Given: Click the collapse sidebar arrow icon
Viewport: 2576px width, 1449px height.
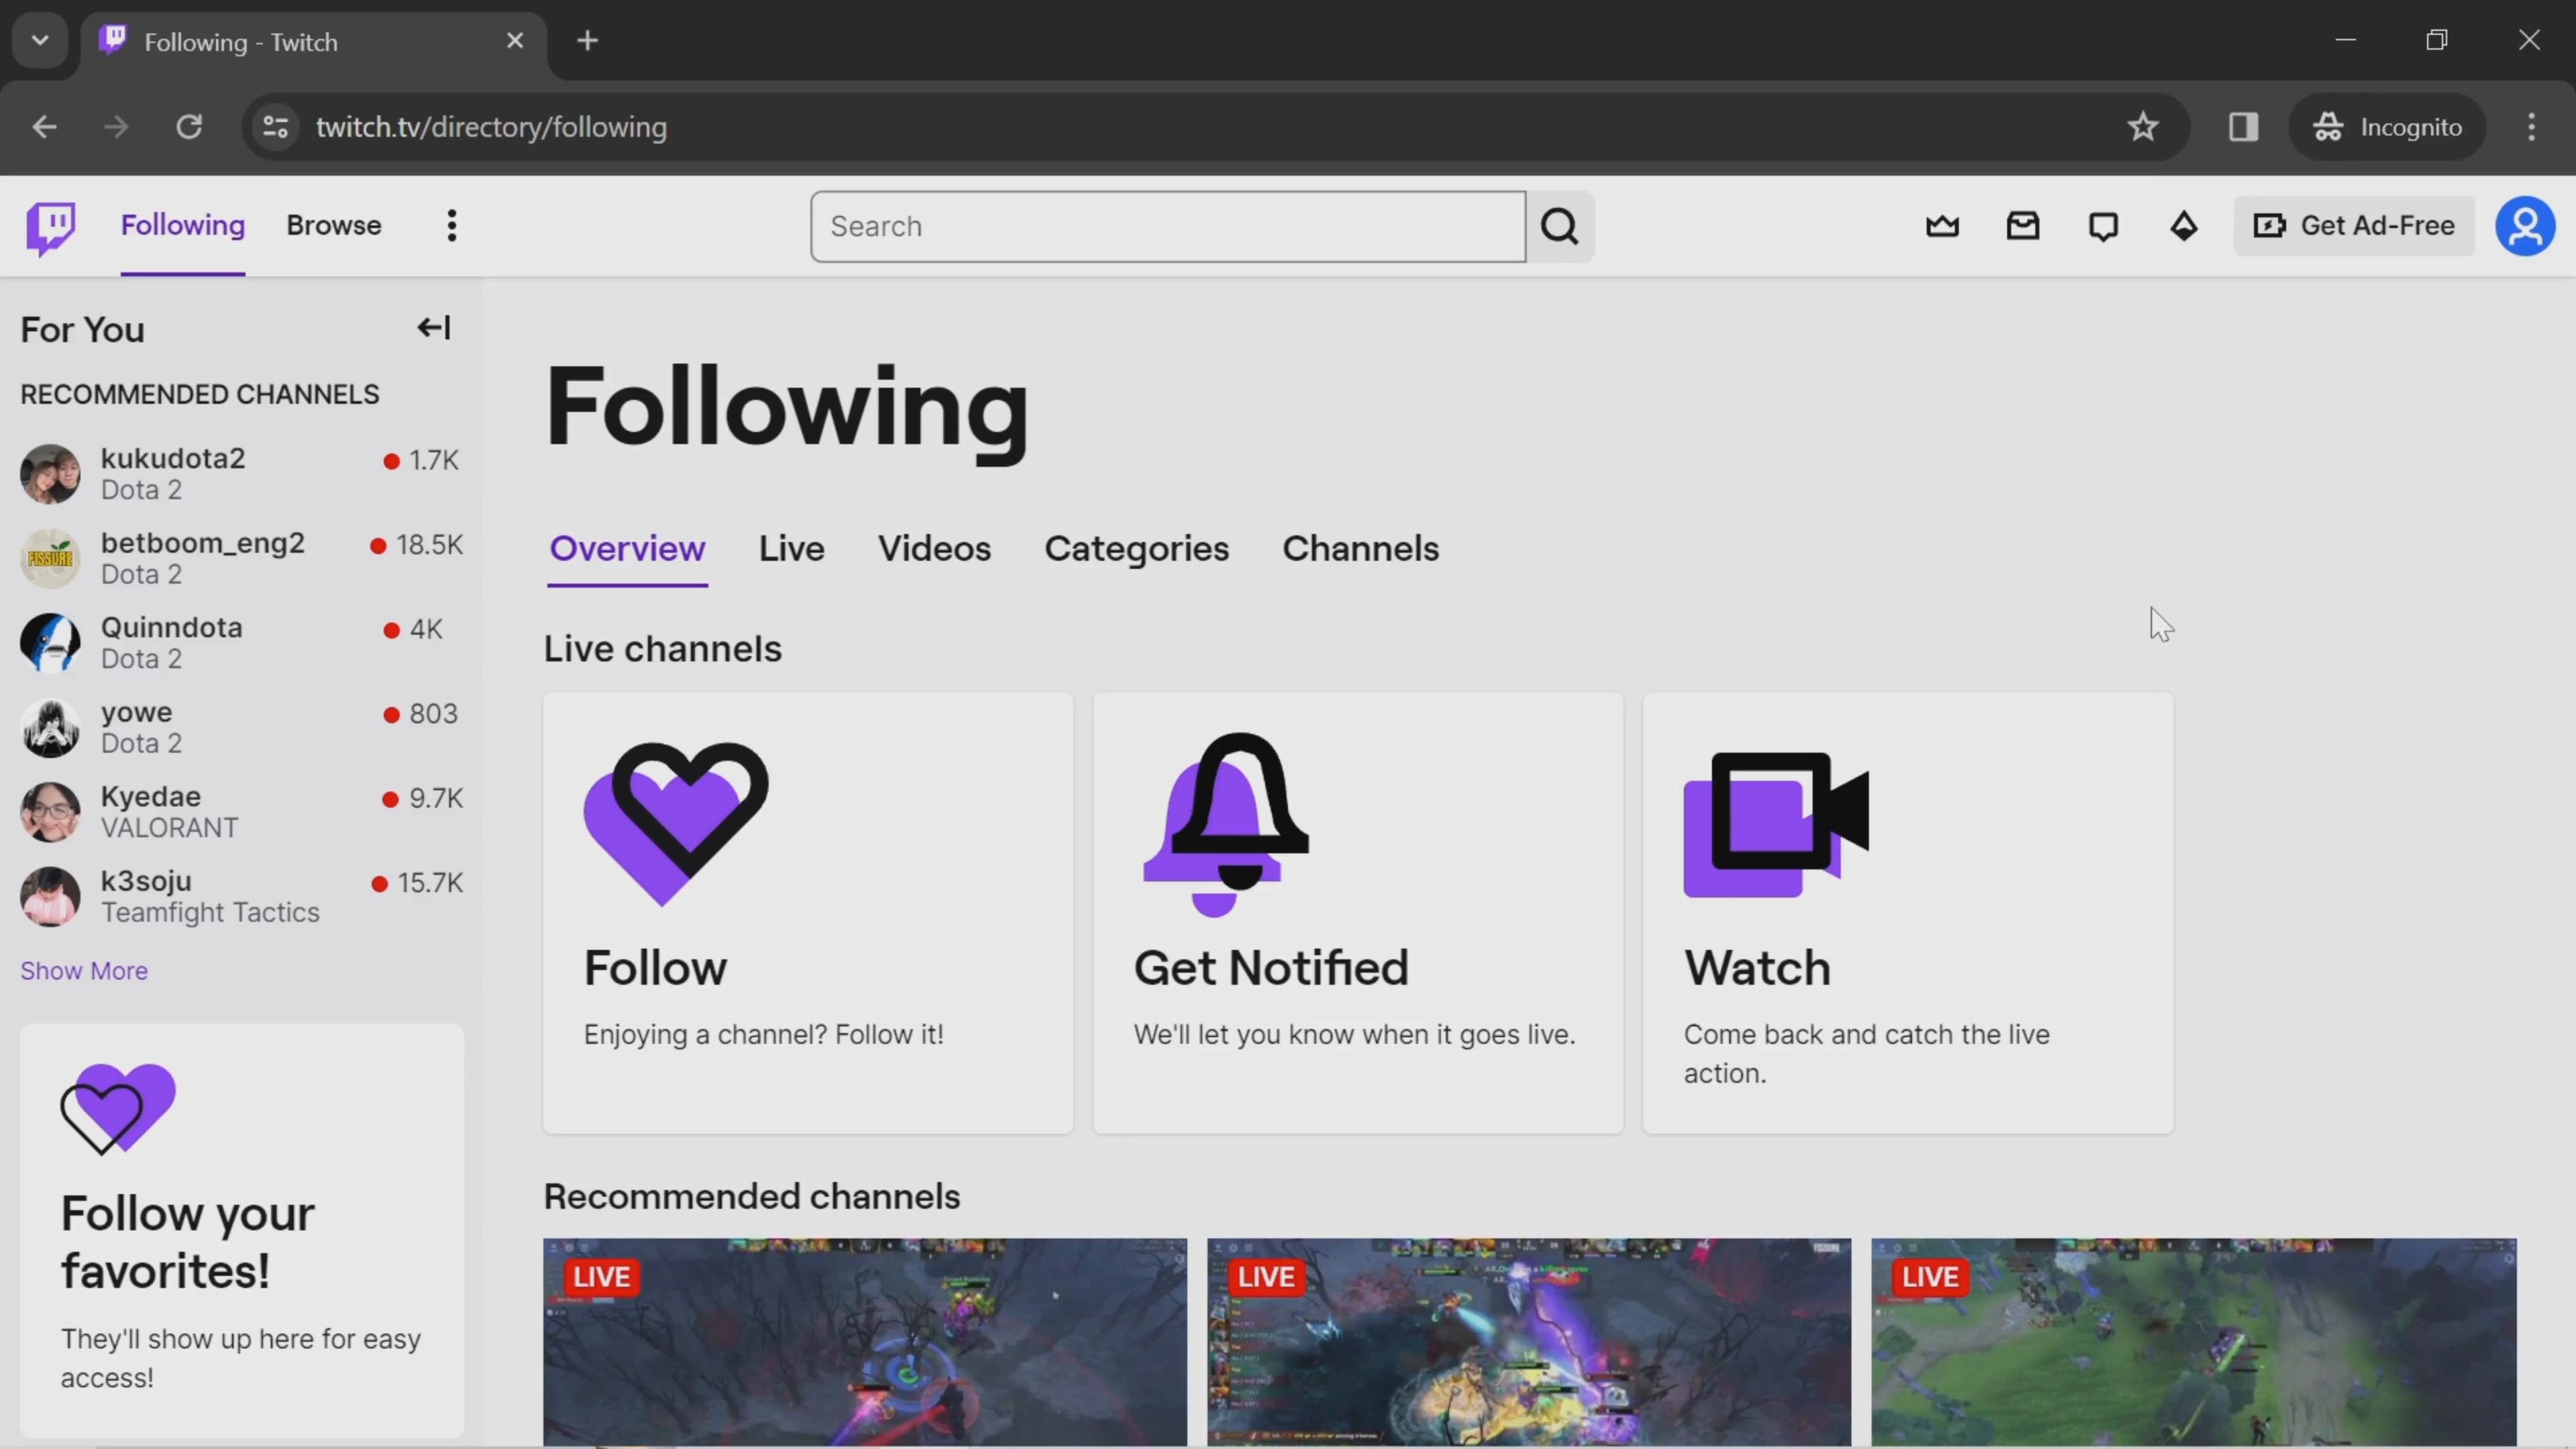Looking at the screenshot, I should coord(433,327).
